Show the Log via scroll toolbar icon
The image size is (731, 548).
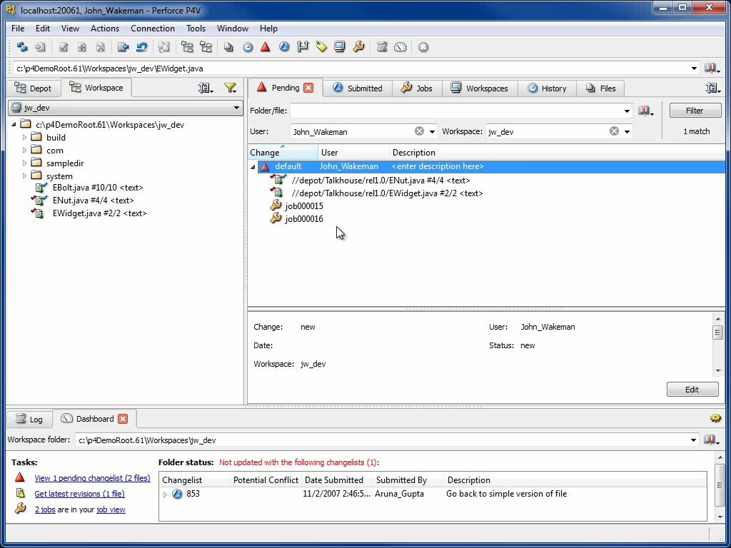pyautogui.click(x=382, y=47)
